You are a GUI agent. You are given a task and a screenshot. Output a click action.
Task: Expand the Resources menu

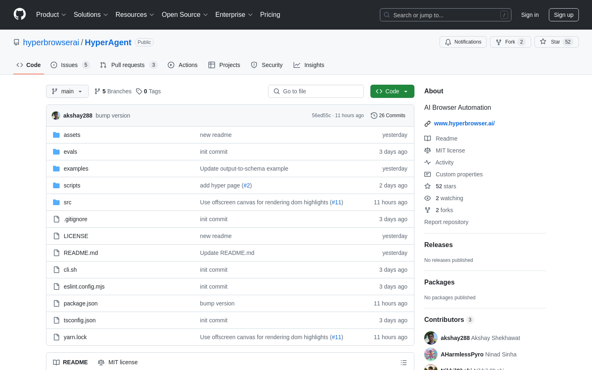click(135, 15)
